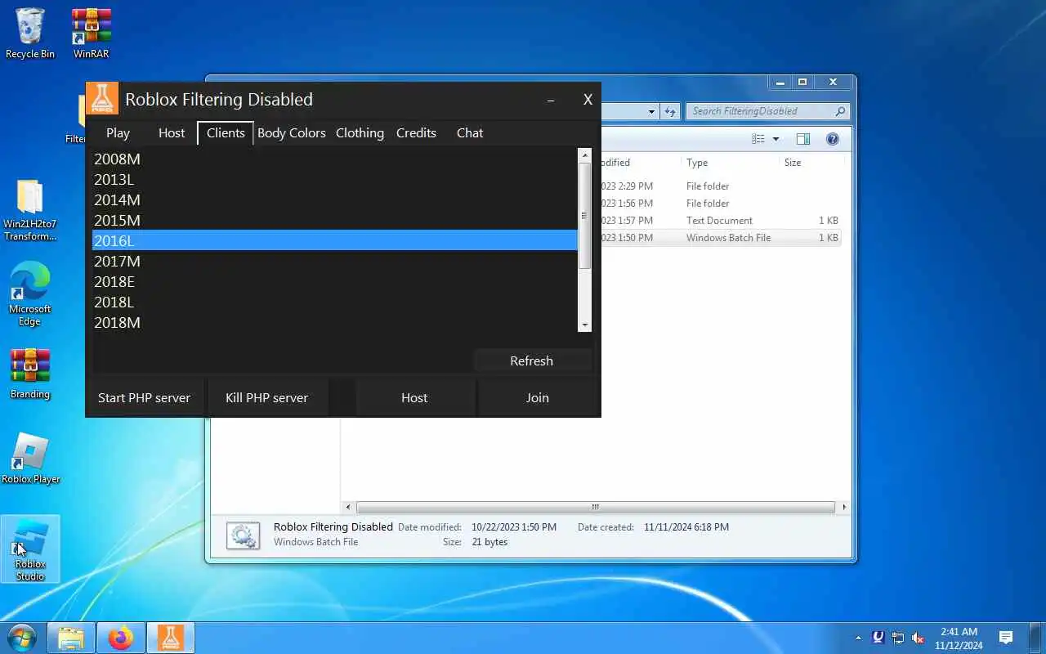Viewport: 1046px width, 654px height.
Task: Minimize the Roblox Filtering Disabled launcher
Action: 551,100
